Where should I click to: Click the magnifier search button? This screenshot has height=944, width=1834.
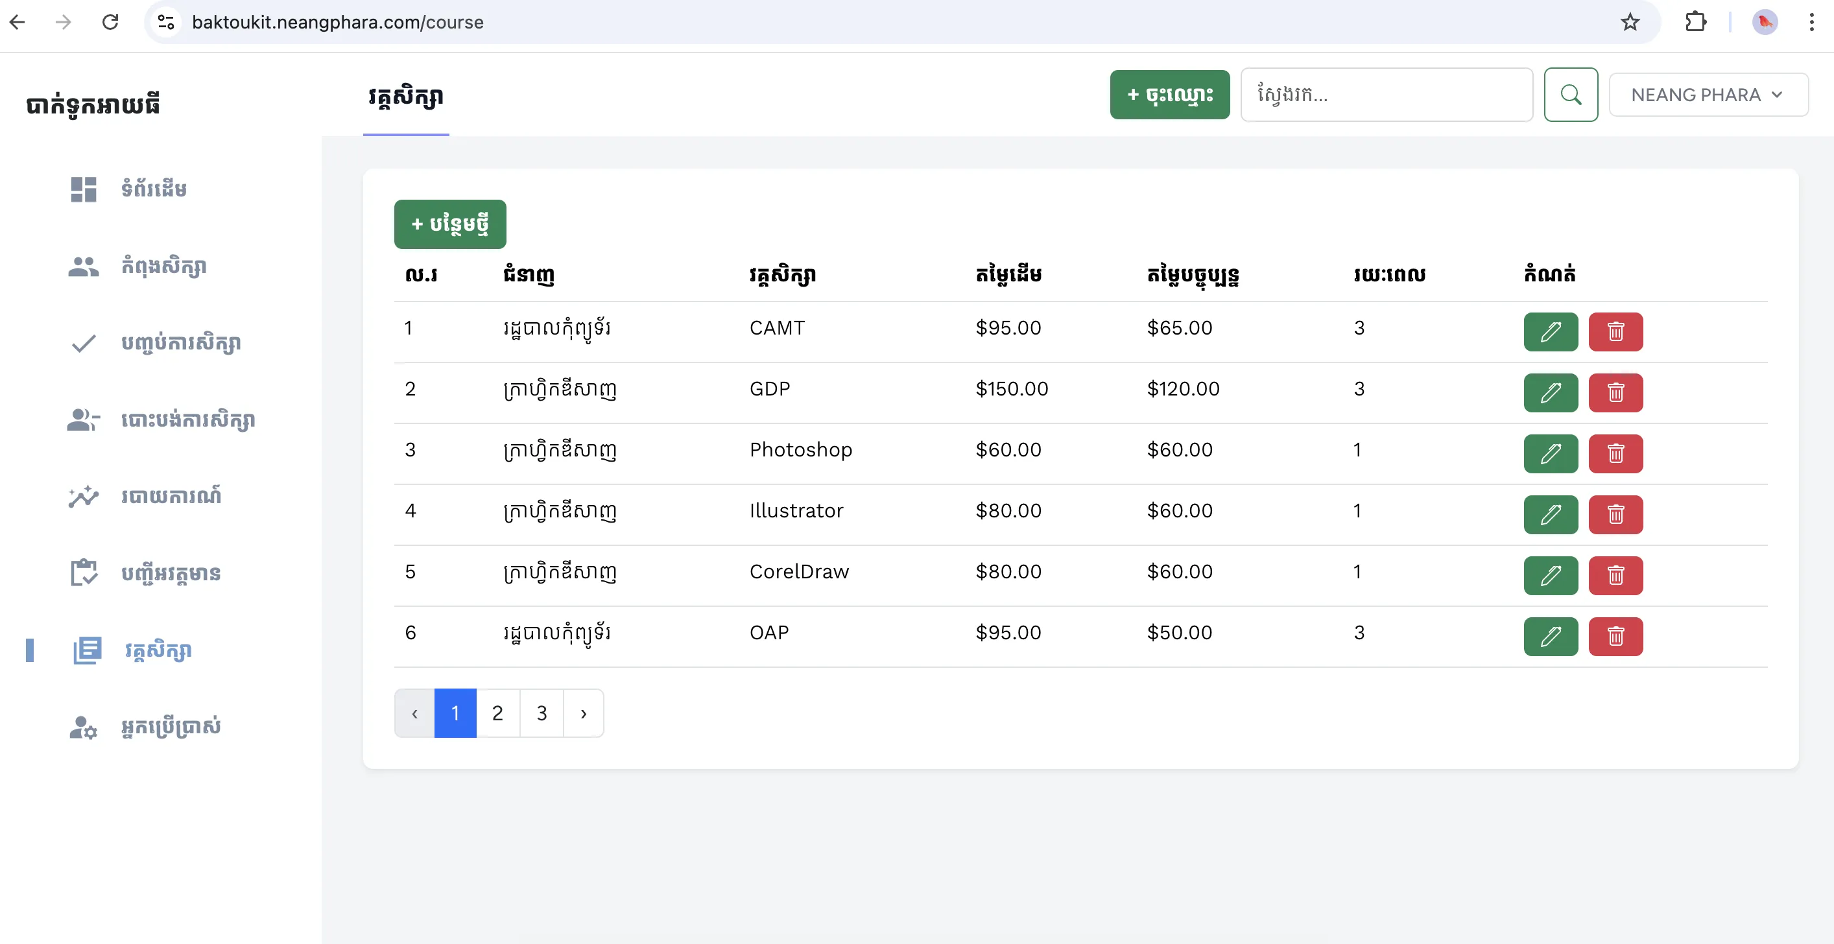click(x=1571, y=95)
